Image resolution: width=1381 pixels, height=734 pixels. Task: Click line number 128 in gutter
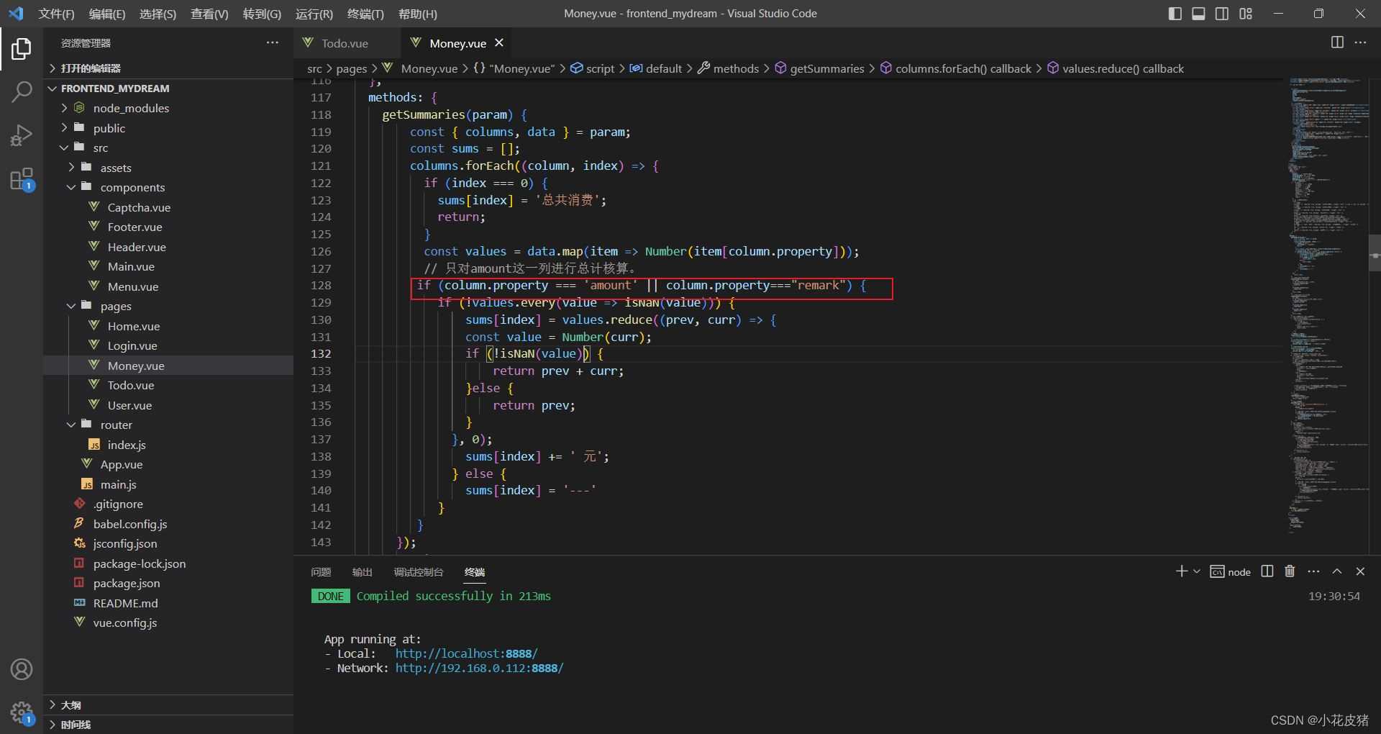coord(321,286)
